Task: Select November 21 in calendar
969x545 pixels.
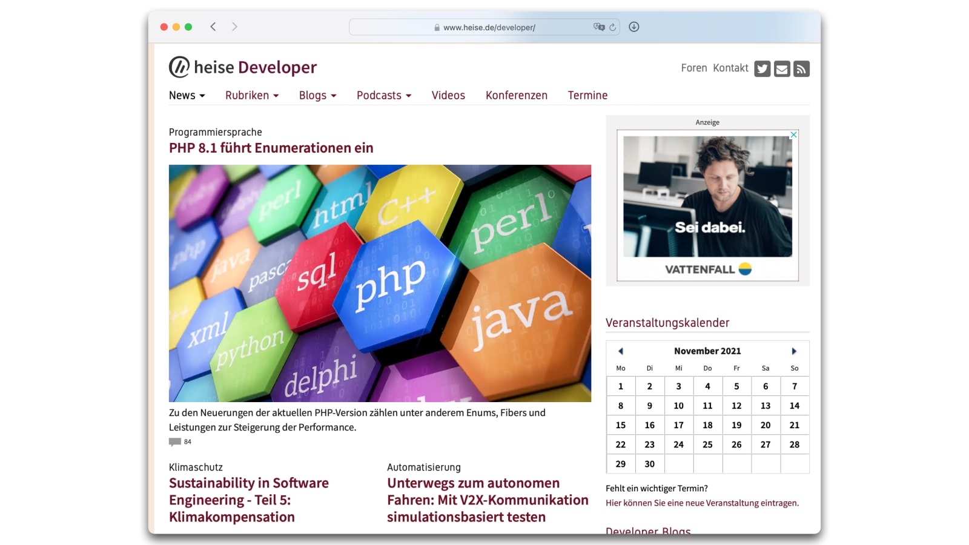Action: tap(795, 425)
